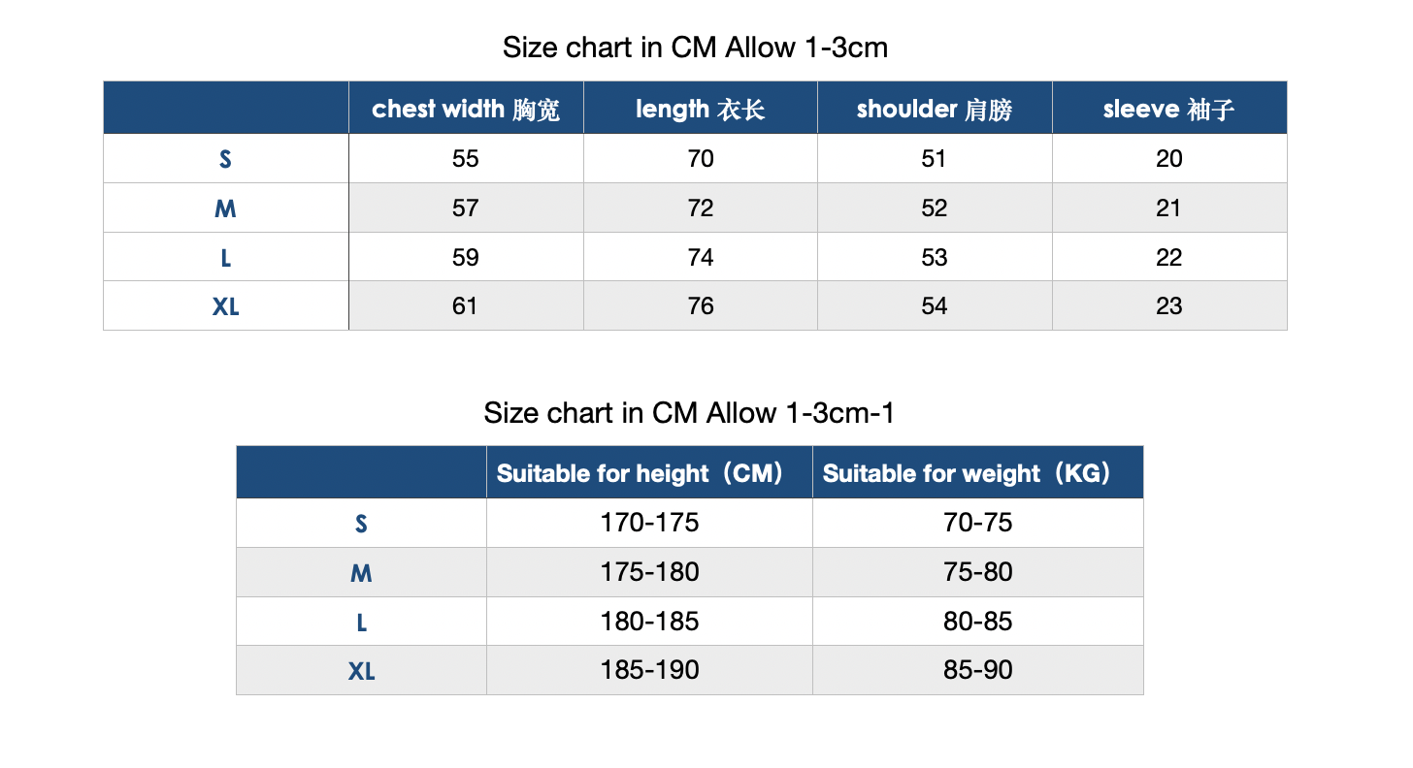Select length value 76 in the XL row
Image resolution: width=1413 pixels, height=768 pixels.
(700, 306)
